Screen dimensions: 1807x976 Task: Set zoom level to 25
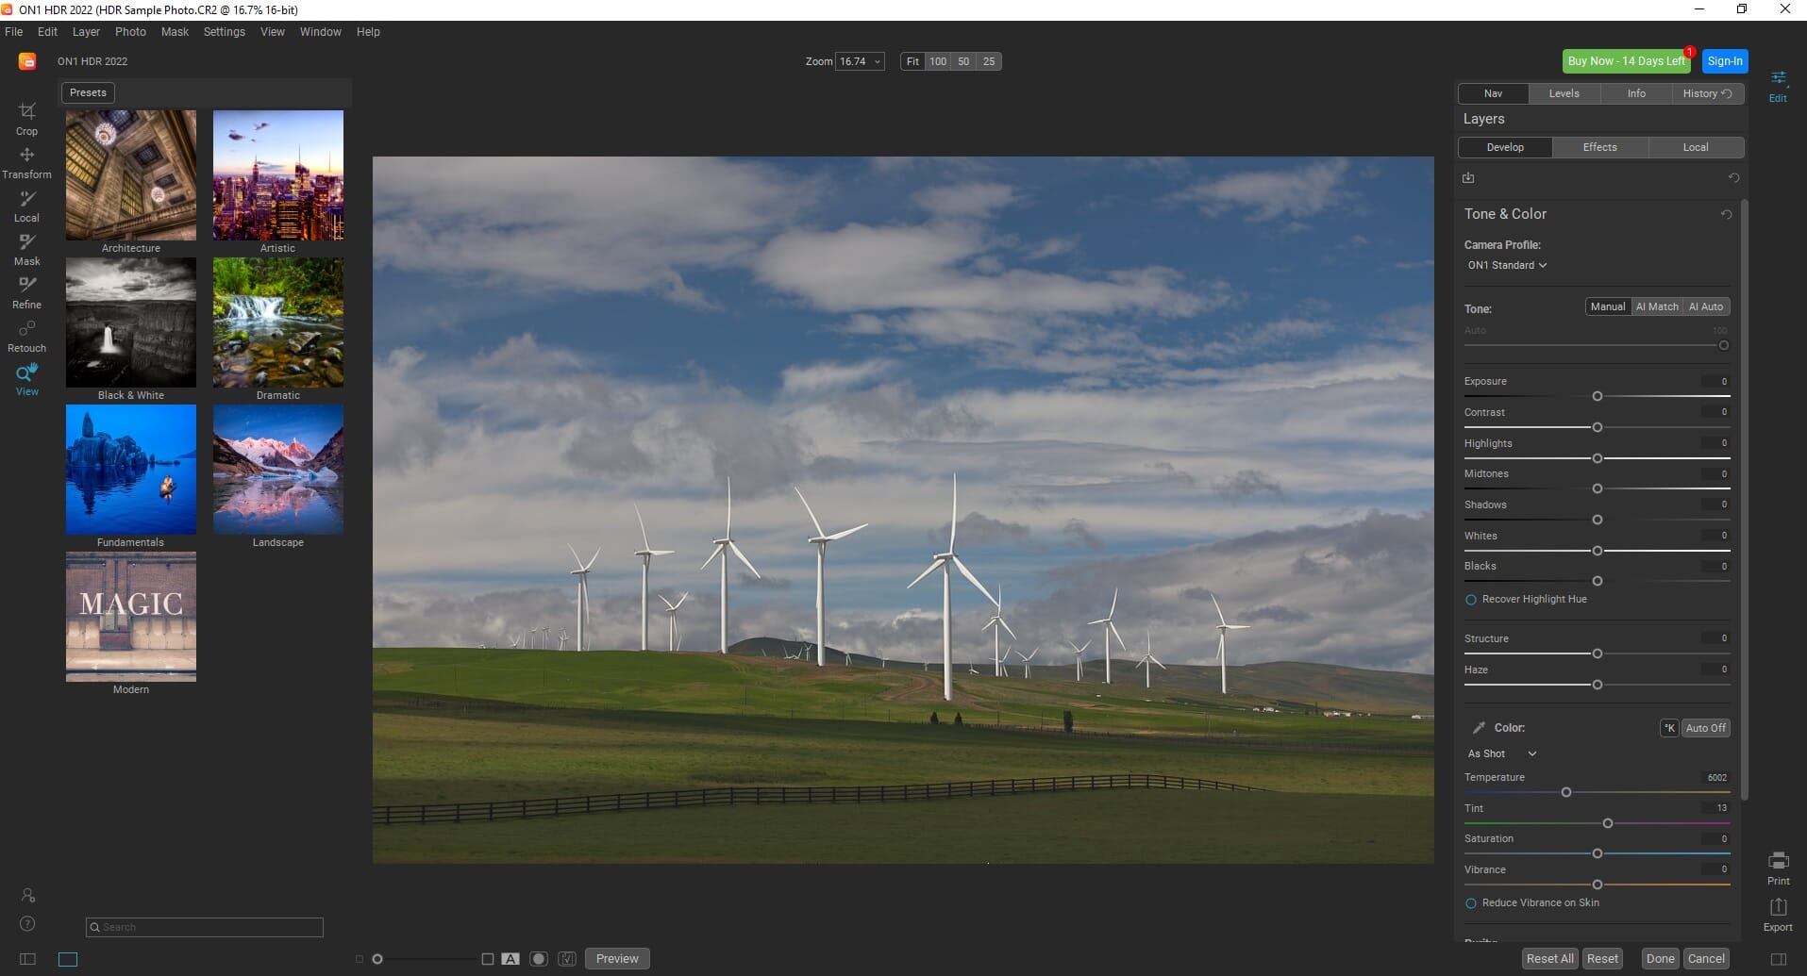tap(988, 61)
